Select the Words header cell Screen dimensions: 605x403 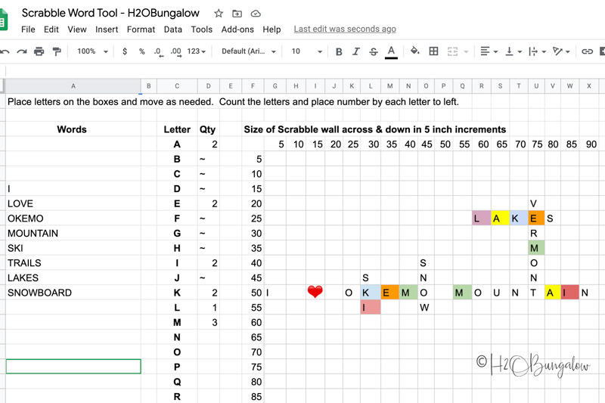click(x=73, y=129)
